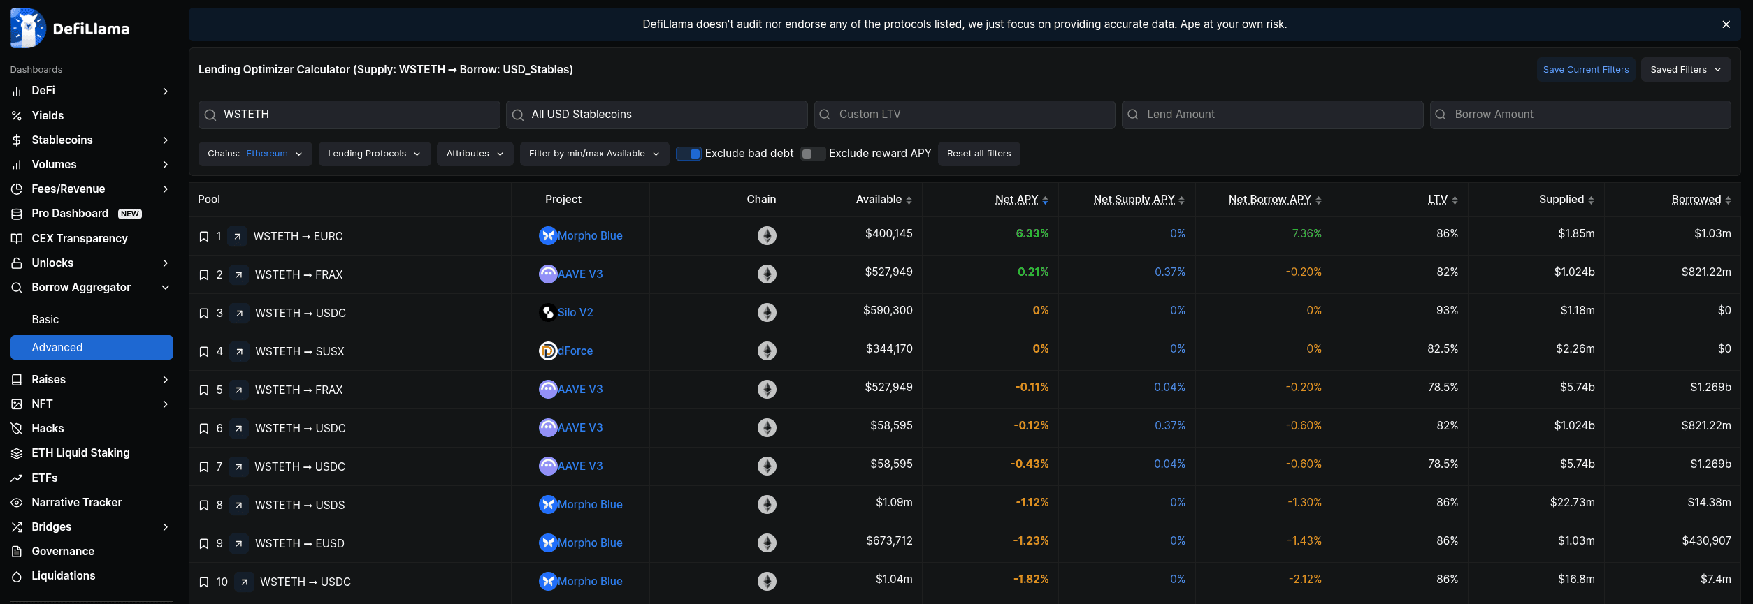Bookmark pool row number 10
Viewport: 1753px width, 604px height.
click(204, 582)
